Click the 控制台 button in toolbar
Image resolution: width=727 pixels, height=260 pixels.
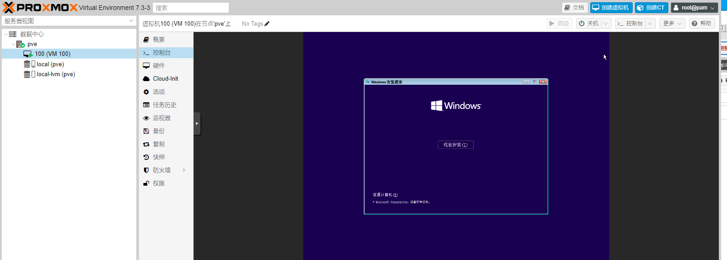click(630, 23)
